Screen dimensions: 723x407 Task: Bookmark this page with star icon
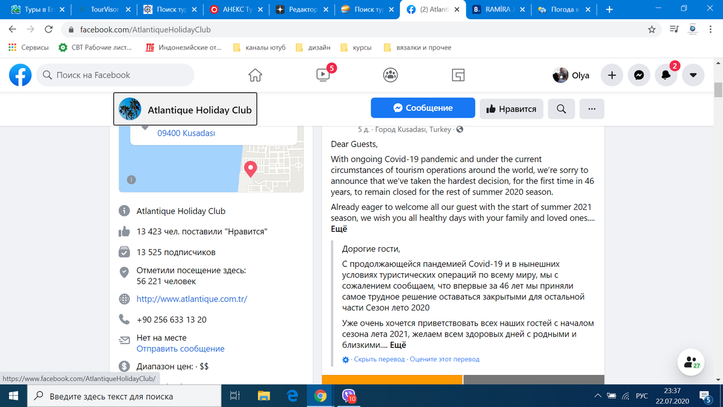[651, 30]
